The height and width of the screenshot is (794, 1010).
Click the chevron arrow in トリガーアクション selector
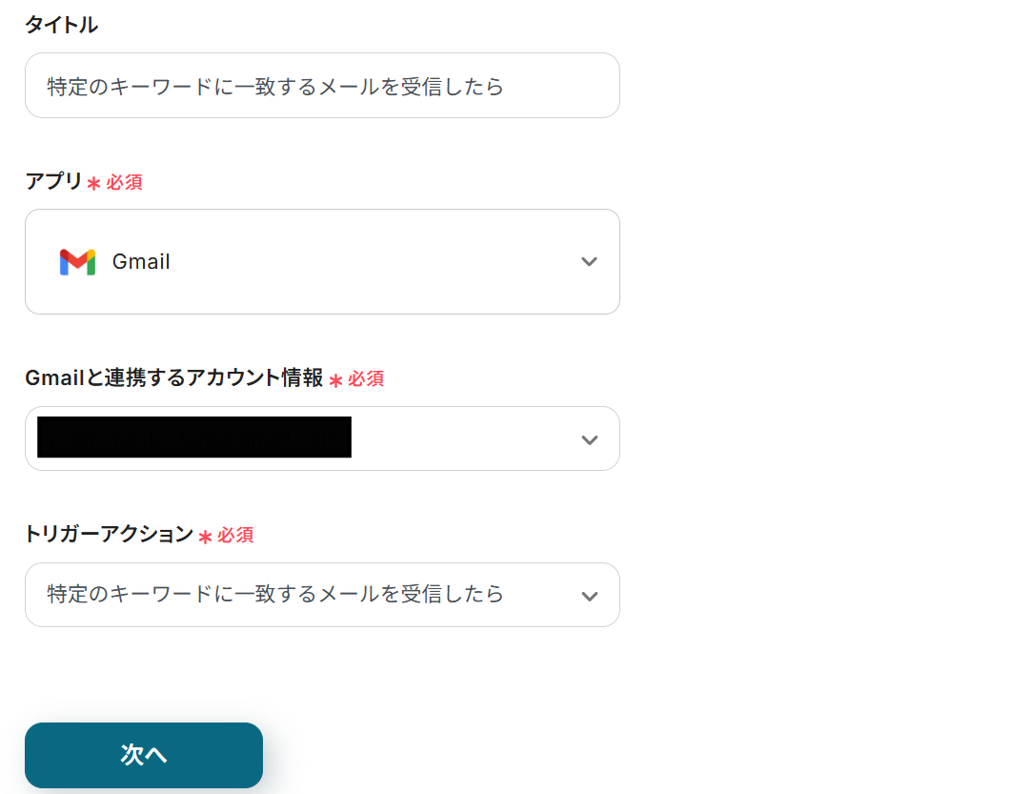tap(589, 596)
